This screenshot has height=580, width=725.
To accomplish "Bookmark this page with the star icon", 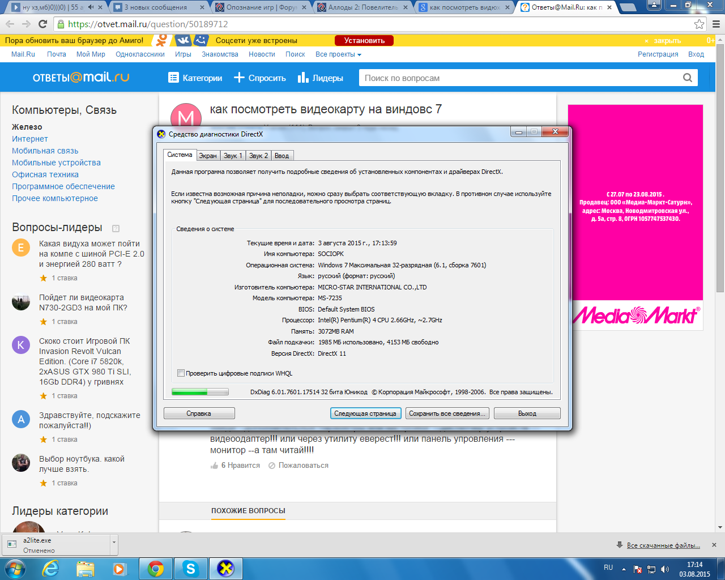I will pos(700,24).
